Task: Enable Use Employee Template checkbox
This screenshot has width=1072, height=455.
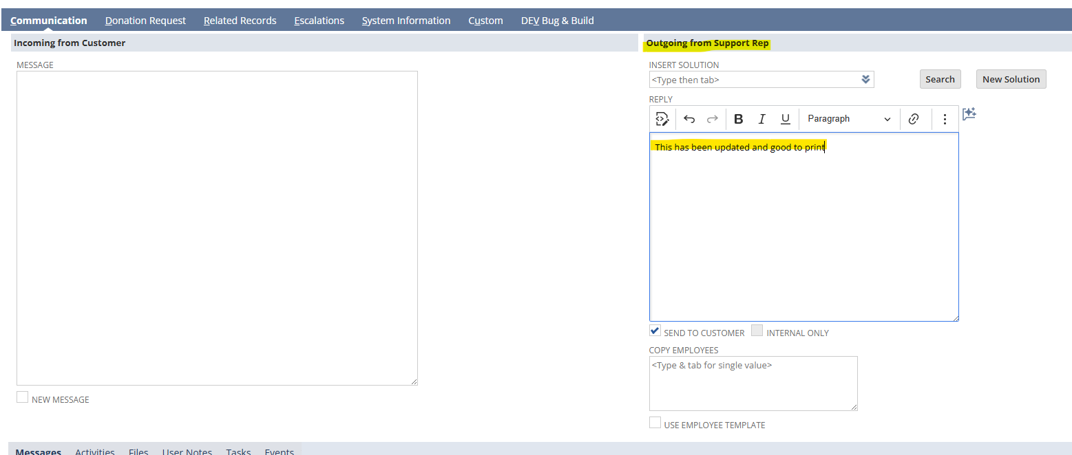Action: 655,423
